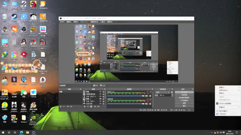This screenshot has height=135, width=241.
Task: Open the GeForce Experience desktop shortcut
Action: (33, 120)
